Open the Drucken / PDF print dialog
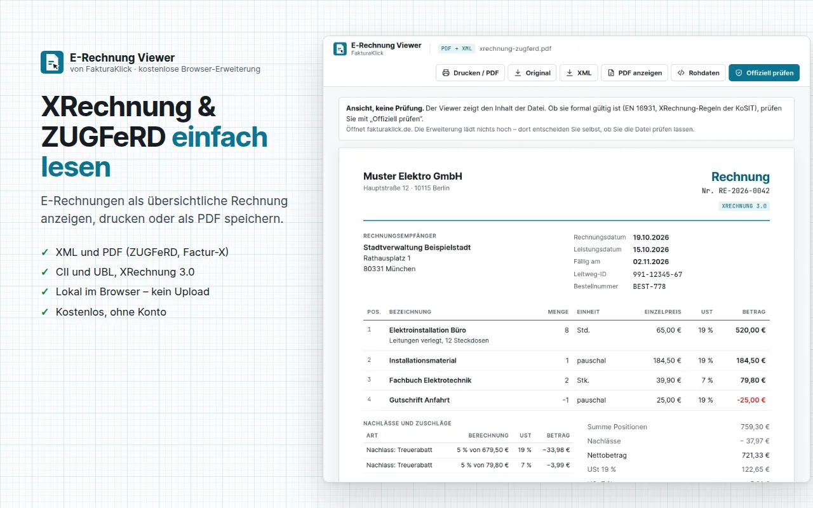The image size is (813, 508). coord(470,73)
